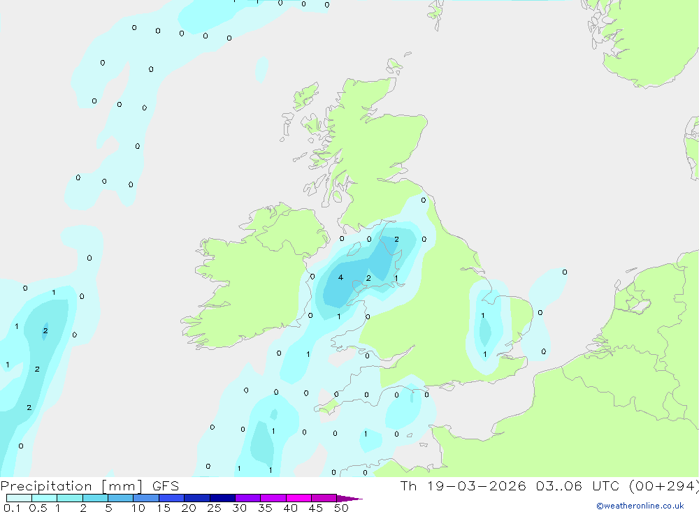The image size is (699, 512).
Task: Click the date '19-03-2026' in the header
Action: [x=477, y=486]
